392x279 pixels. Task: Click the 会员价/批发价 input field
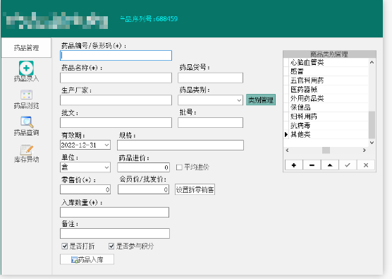point(144,189)
